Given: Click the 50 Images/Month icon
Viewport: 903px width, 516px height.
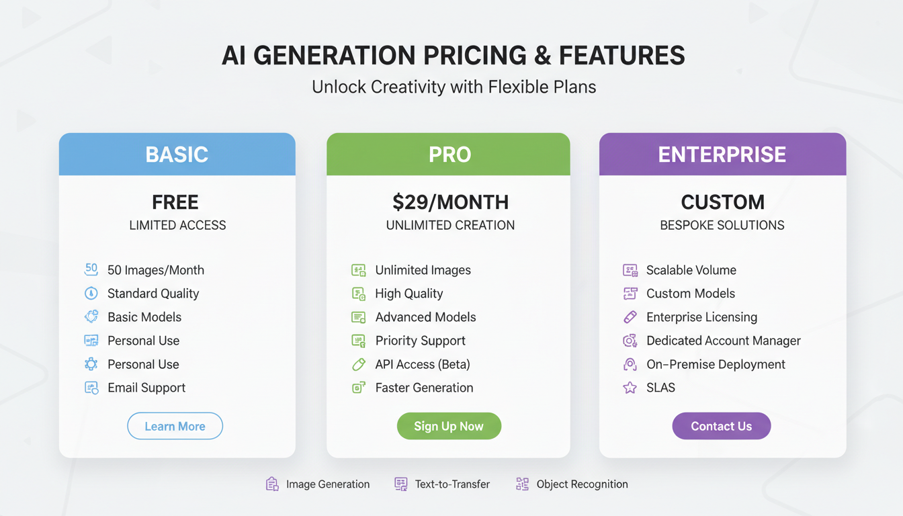Looking at the screenshot, I should (91, 269).
